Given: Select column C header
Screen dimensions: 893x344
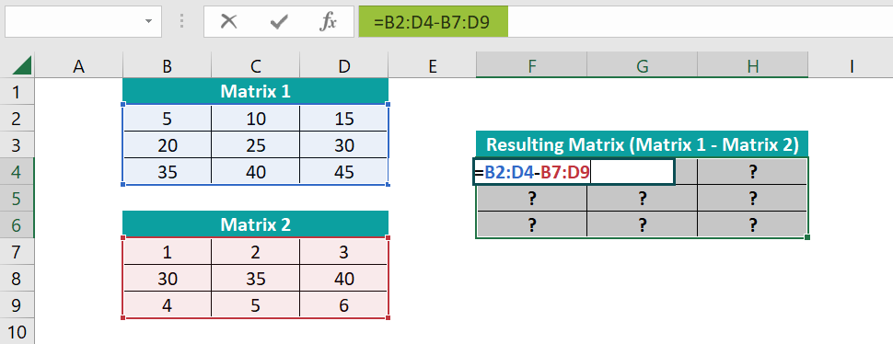Looking at the screenshot, I should click(x=255, y=66).
